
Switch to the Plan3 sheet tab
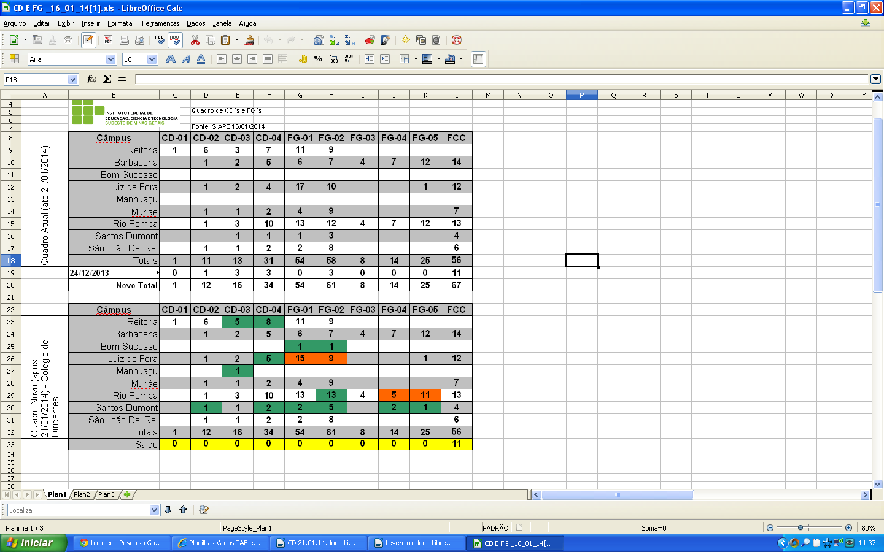pos(106,494)
